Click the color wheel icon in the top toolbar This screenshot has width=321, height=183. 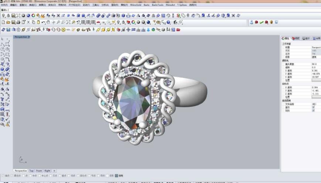33,16
